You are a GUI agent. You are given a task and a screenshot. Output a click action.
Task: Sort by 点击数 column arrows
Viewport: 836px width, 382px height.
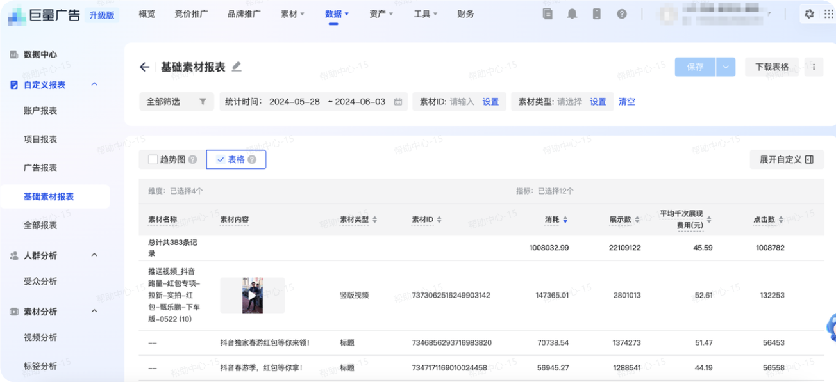781,219
